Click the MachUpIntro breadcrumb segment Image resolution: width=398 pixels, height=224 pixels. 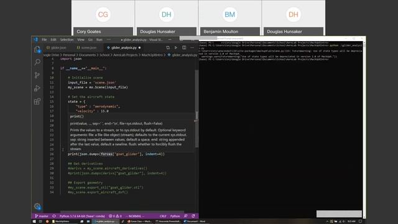(x=152, y=55)
